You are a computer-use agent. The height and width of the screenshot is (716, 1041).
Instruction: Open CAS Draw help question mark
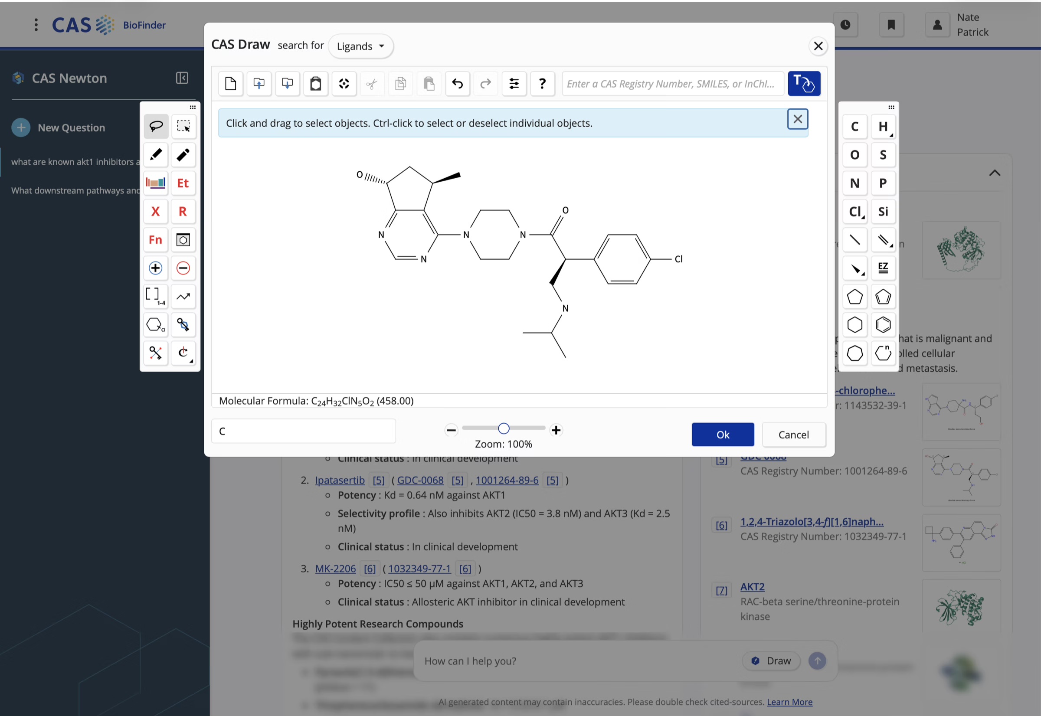coord(542,83)
